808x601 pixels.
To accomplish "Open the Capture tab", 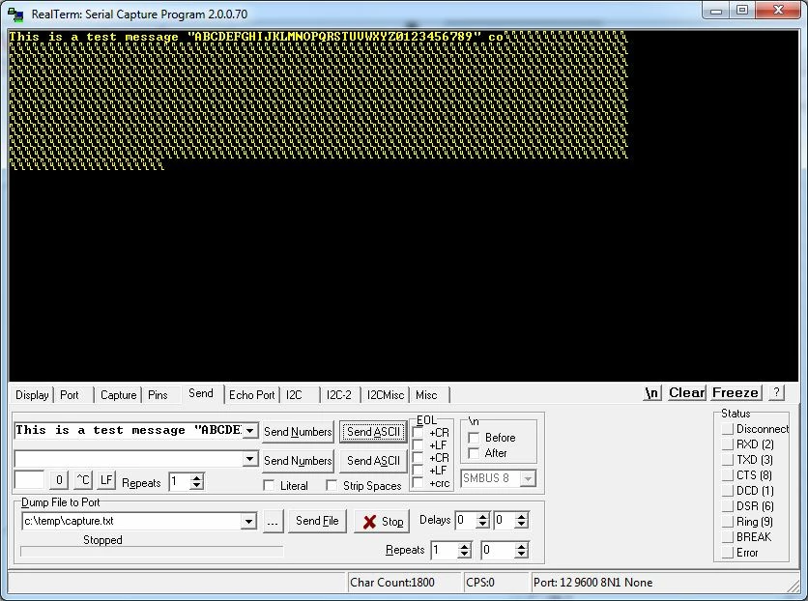I will (118, 395).
